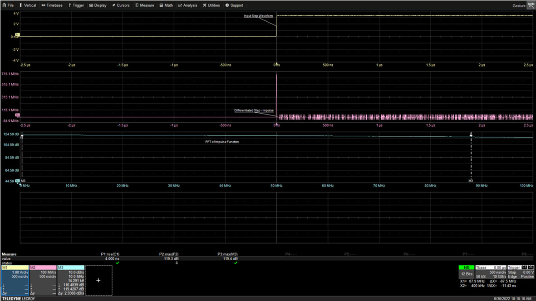Open the Analysis menu
Image resolution: width=536 pixels, height=301 pixels.
[x=187, y=5]
